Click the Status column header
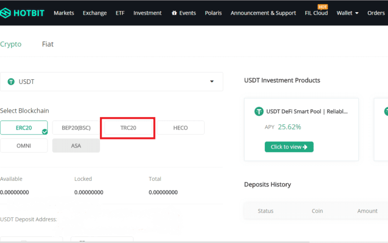This screenshot has width=388, height=243. 266,211
